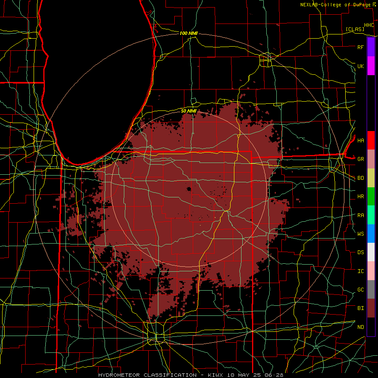Image resolution: width=378 pixels, height=378 pixels.
Task: Click the small black radar-site hole in echo
Action: [189, 189]
